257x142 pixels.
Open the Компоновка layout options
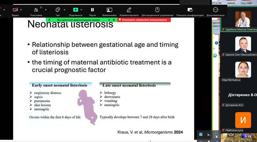[x=109, y=10]
